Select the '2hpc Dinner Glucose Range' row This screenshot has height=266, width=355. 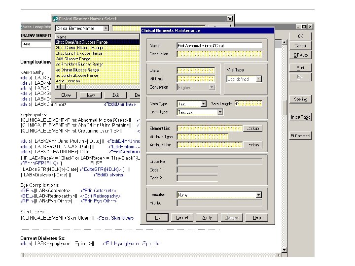tap(97, 48)
